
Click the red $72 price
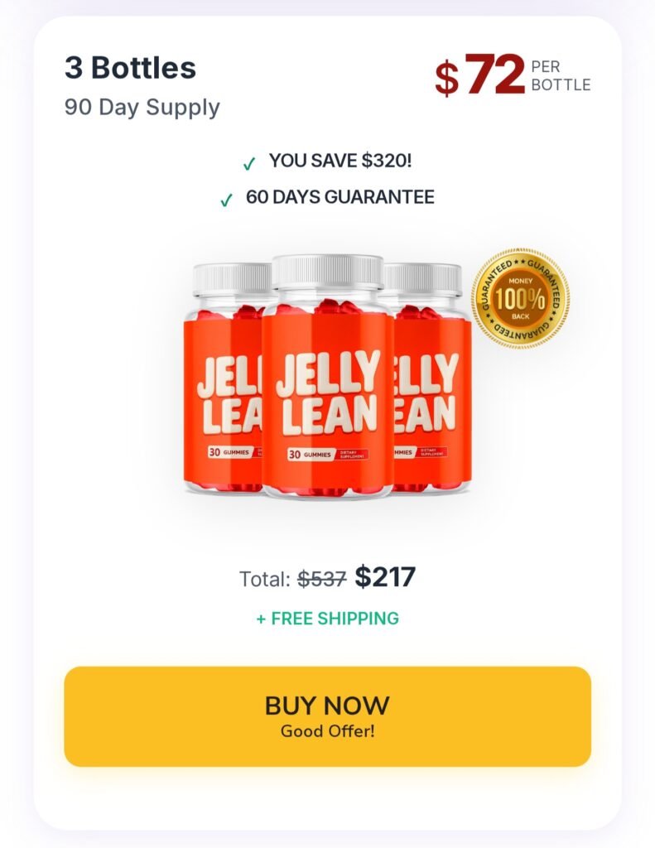480,75
